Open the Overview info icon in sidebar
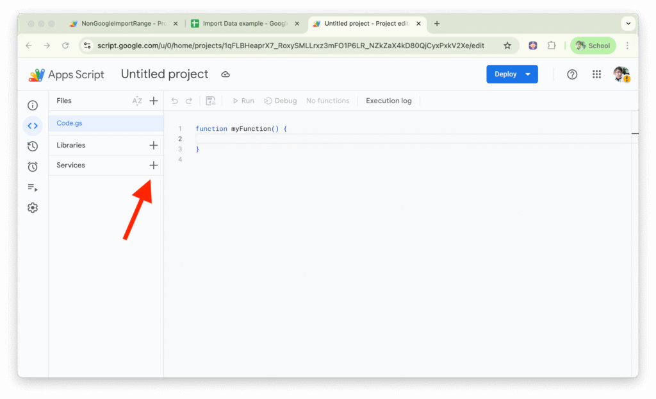Viewport: 656px width, 399px height. tap(33, 105)
